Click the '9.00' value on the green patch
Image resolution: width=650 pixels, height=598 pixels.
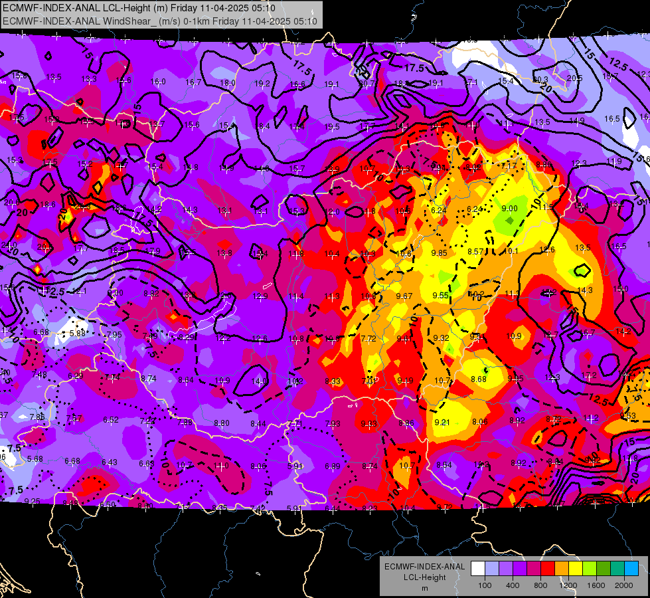[x=509, y=209]
